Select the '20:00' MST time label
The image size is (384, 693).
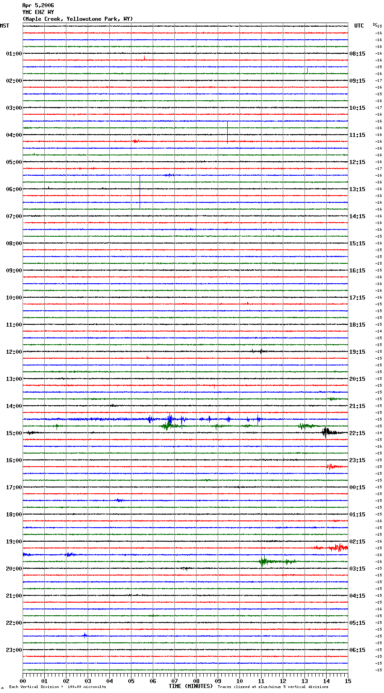(x=14, y=569)
